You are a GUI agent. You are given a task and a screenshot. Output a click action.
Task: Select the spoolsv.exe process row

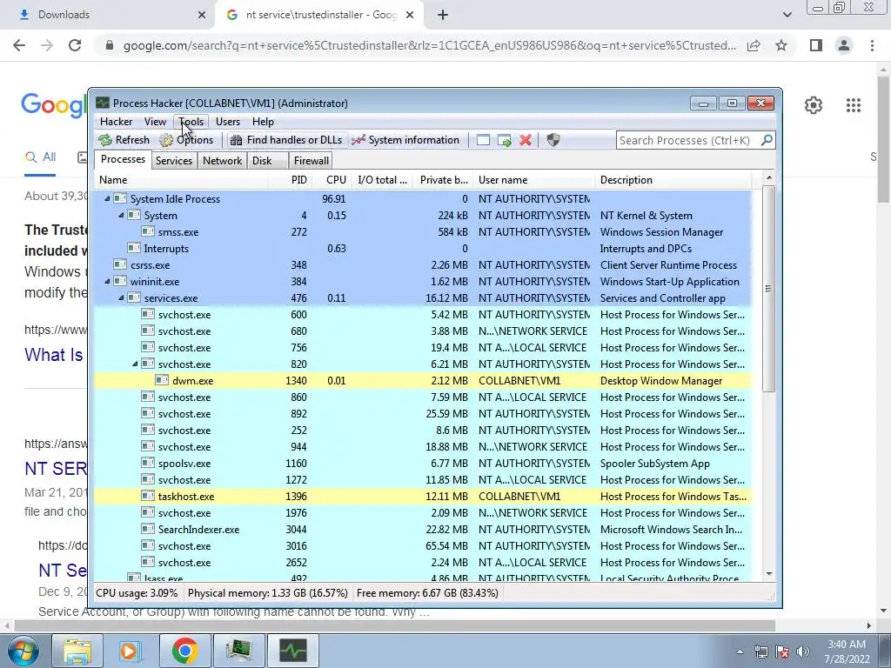423,464
